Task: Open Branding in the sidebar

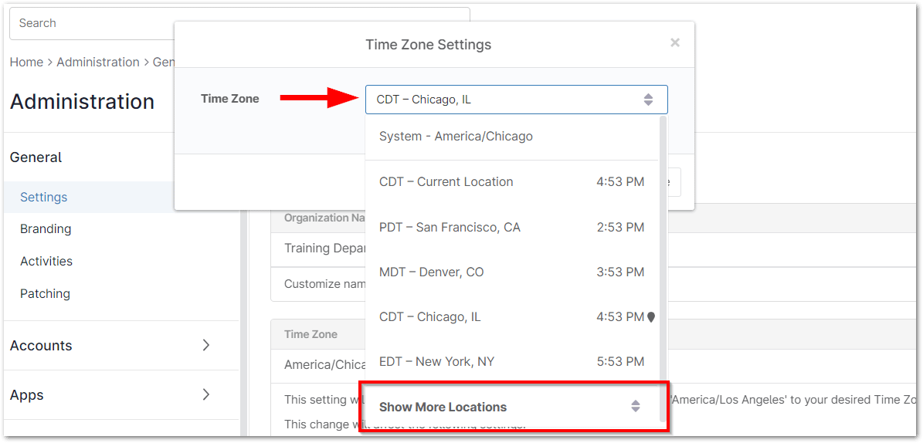Action: (46, 229)
